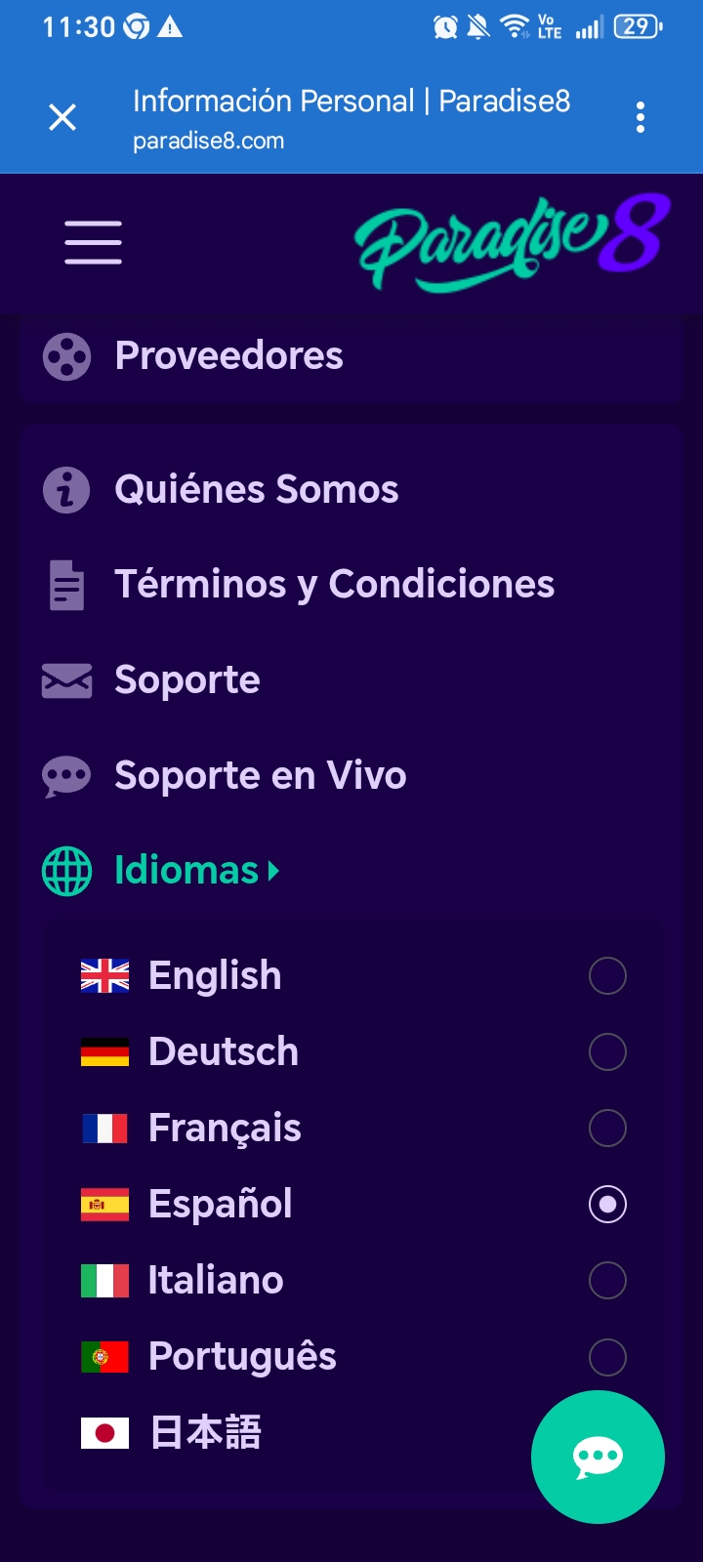This screenshot has height=1562, width=703.
Task: Click the Proveedores film reel icon
Action: click(x=66, y=356)
